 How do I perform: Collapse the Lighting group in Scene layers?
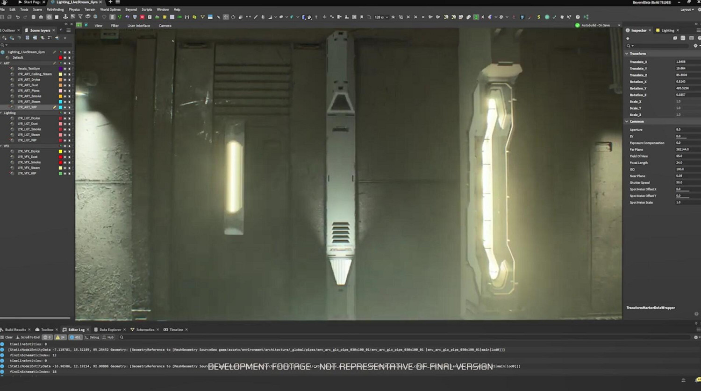[x=2, y=112]
